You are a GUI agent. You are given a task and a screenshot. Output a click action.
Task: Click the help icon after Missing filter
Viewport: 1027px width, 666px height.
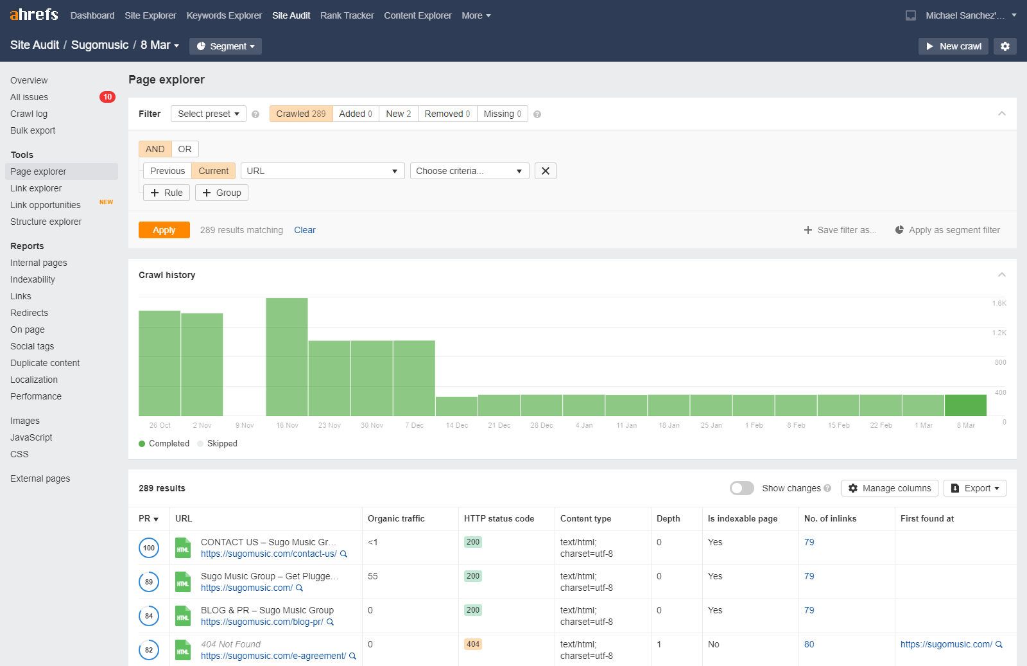(537, 114)
